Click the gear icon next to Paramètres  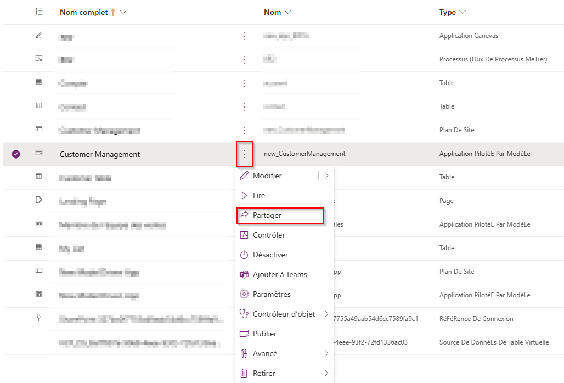244,294
